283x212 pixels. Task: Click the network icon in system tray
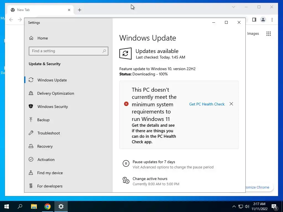[241, 206]
